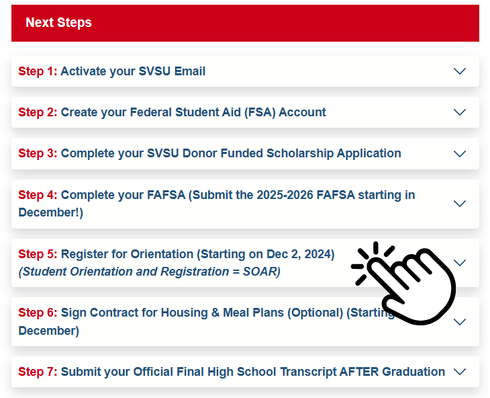This screenshot has width=490, height=398.
Task: Click the red "Step 1:" label
Action: 38,71
